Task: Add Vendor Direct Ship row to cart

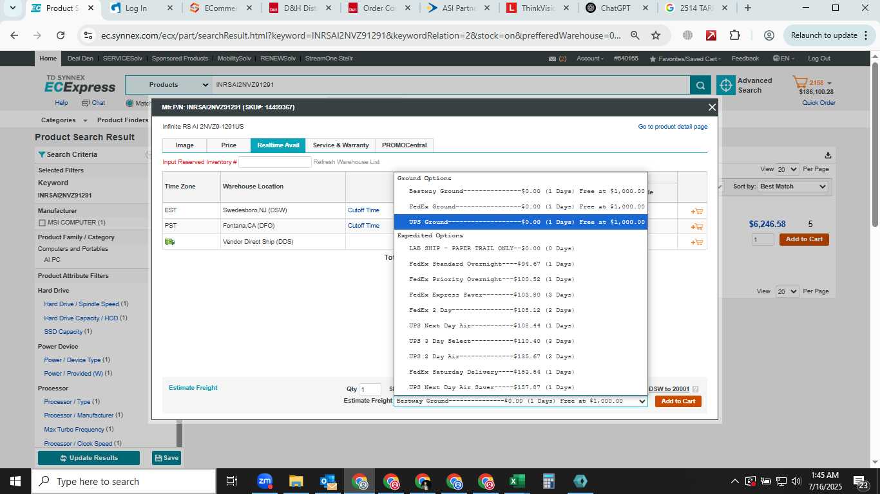Action: [696, 242]
